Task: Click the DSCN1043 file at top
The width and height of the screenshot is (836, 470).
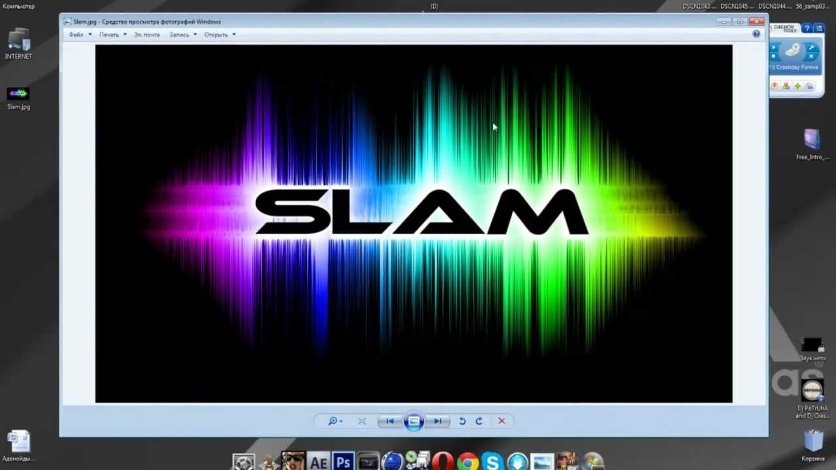Action: click(699, 6)
